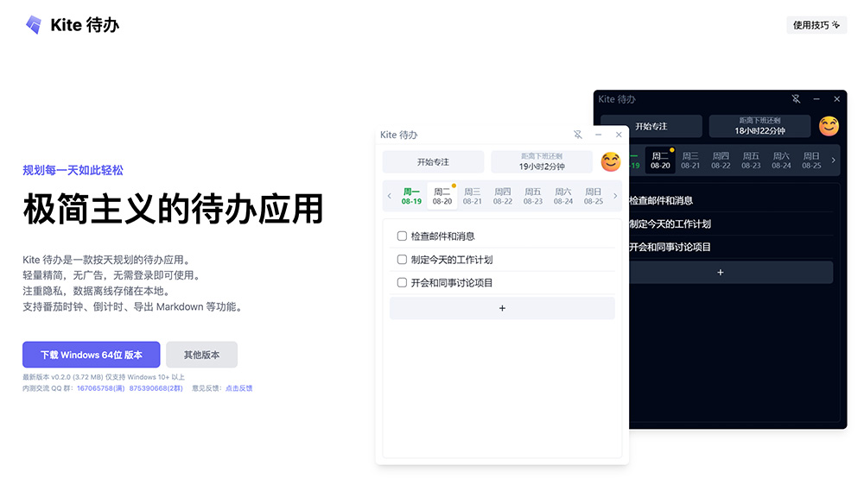This screenshot has height=491, width=864.
Task: Go to next week in light window
Action: click(x=615, y=196)
